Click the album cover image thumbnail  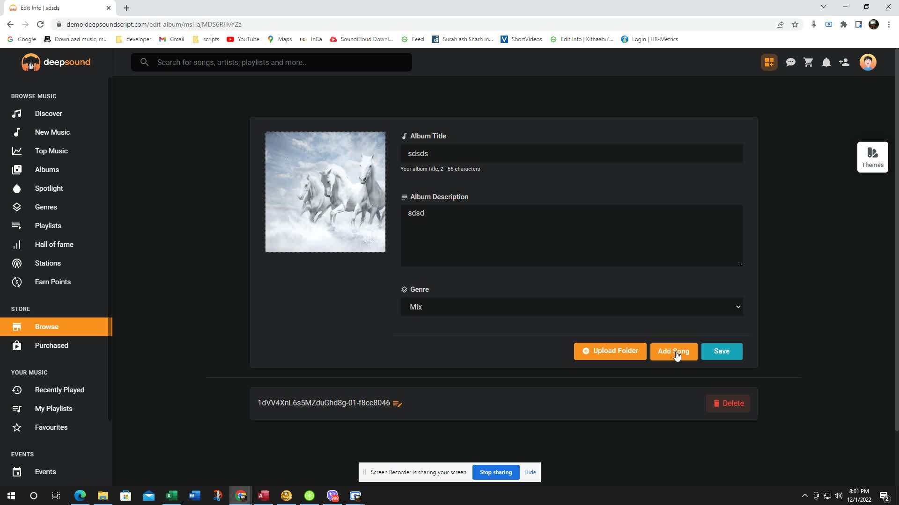[325, 192]
